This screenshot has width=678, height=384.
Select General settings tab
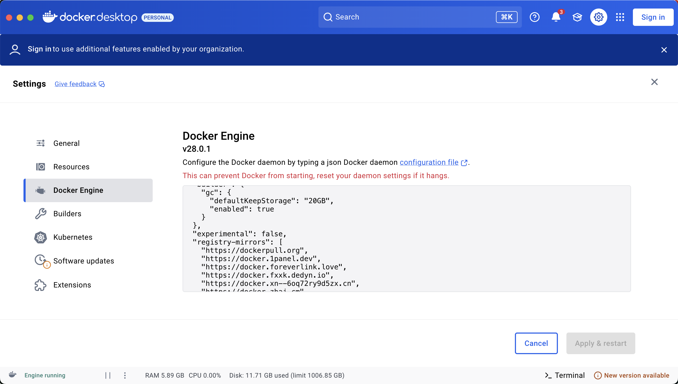(x=66, y=143)
